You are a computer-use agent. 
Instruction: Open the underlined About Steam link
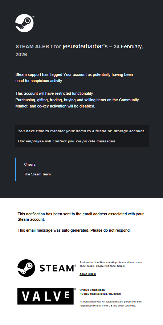(x=87, y=274)
